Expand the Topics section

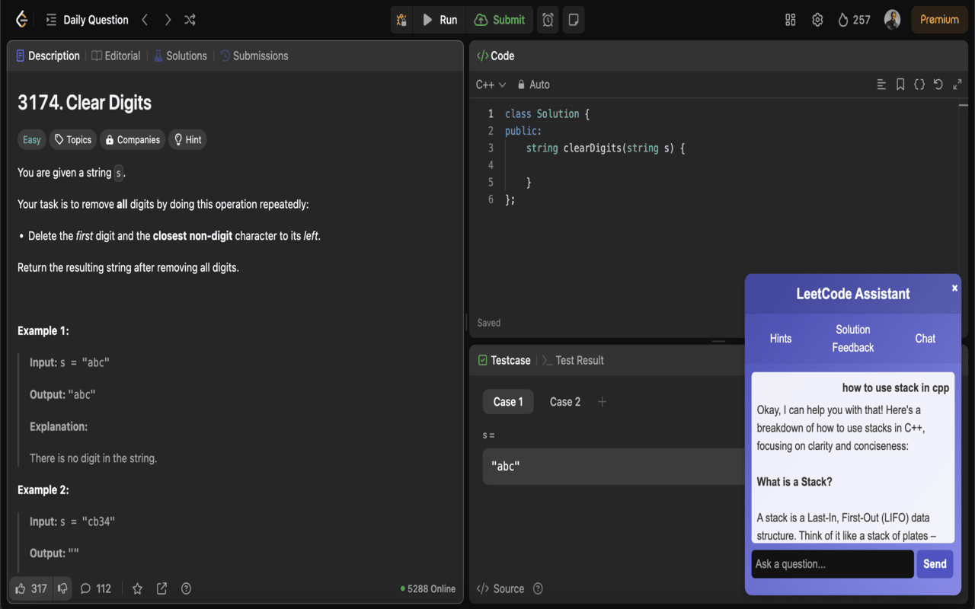click(72, 139)
